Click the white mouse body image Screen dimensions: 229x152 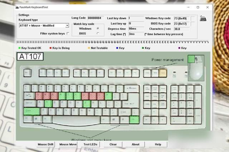196,70
